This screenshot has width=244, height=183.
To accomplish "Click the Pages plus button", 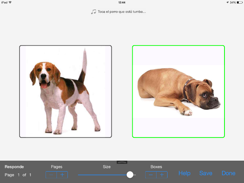I will pos(62,175).
